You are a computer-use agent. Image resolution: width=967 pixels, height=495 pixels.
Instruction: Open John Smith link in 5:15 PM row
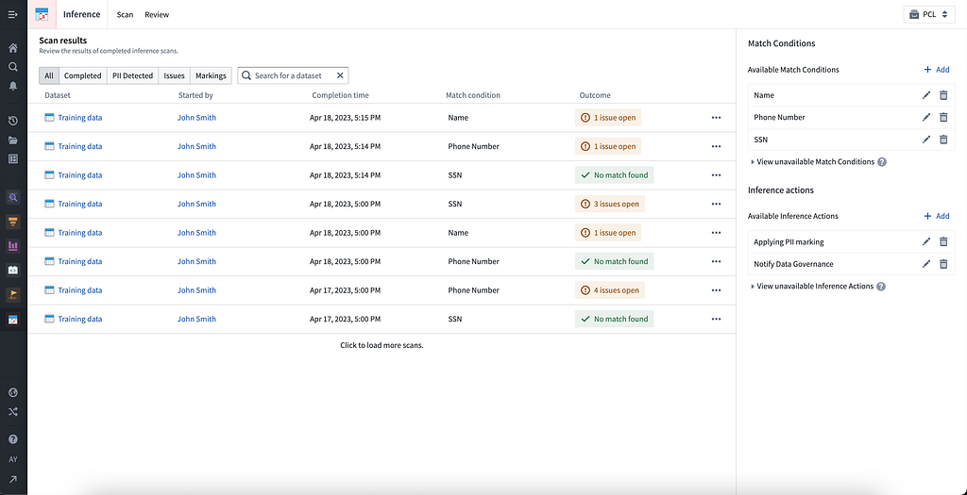coord(196,118)
